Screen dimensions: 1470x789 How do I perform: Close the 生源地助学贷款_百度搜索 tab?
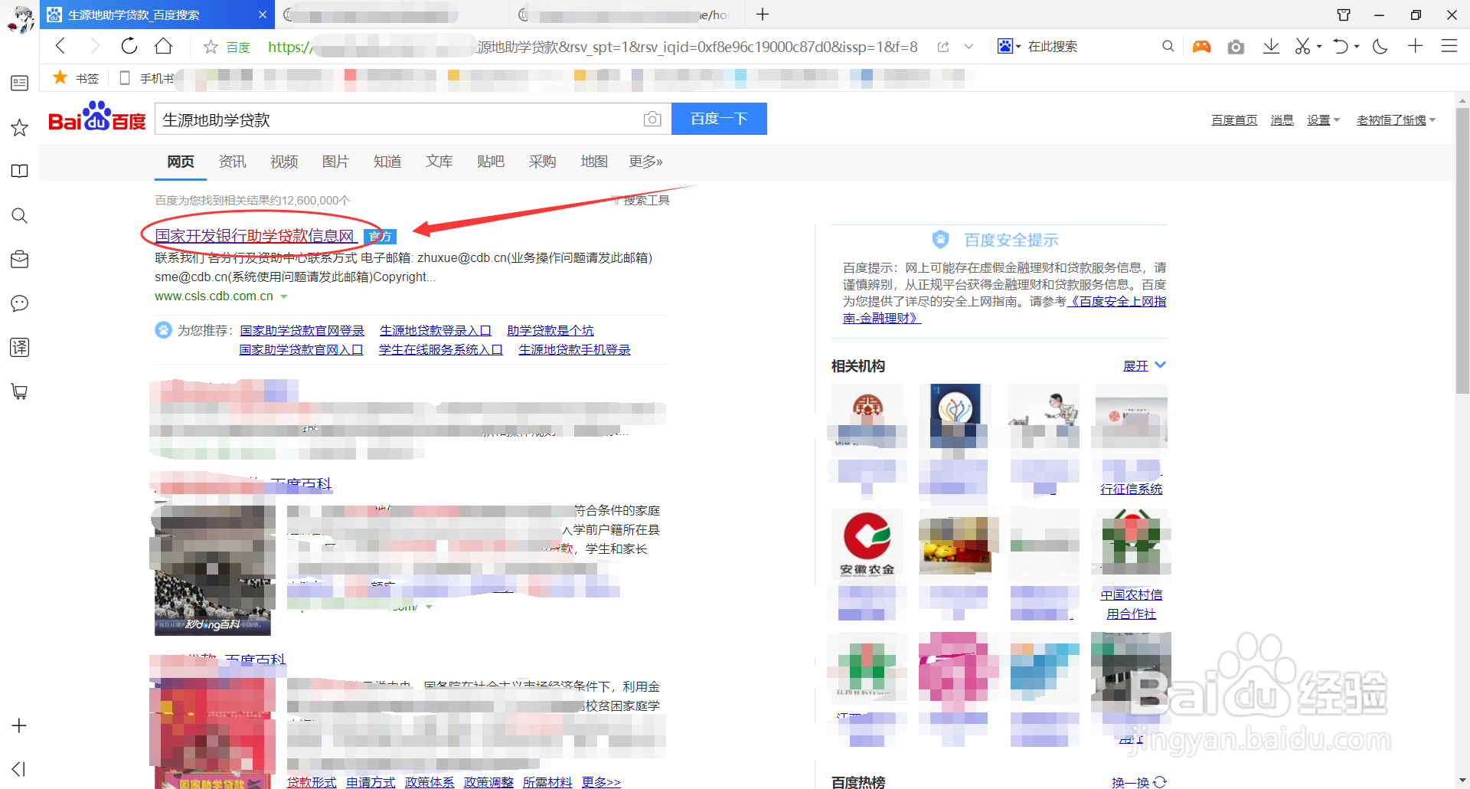pyautogui.click(x=263, y=15)
